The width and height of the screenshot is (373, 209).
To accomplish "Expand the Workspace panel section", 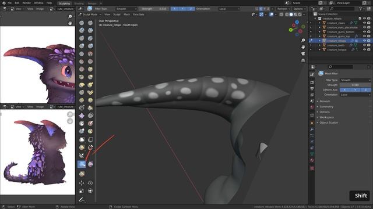I will tap(326, 117).
